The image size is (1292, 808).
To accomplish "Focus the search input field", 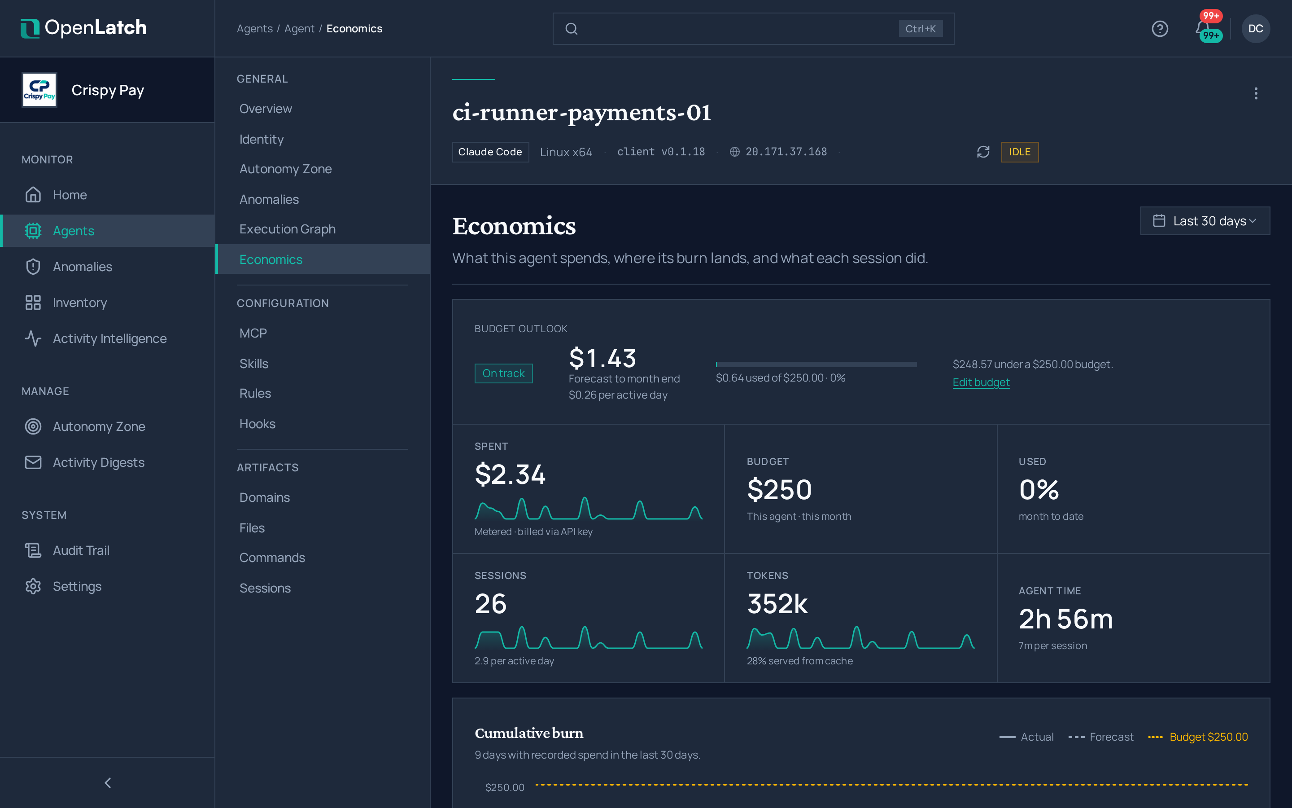I will click(x=753, y=29).
